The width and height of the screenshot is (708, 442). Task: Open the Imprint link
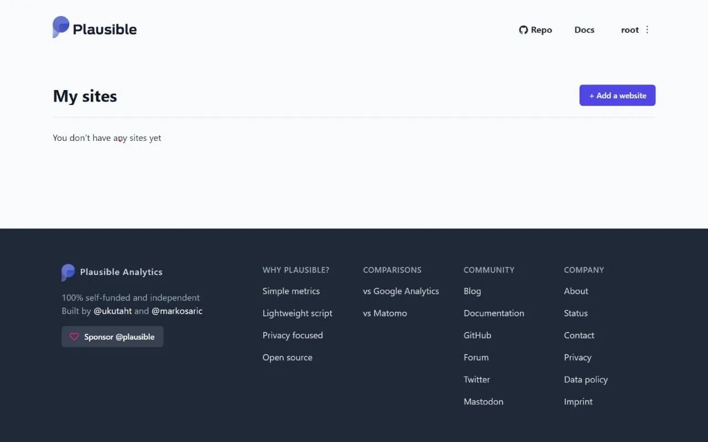[578, 402]
